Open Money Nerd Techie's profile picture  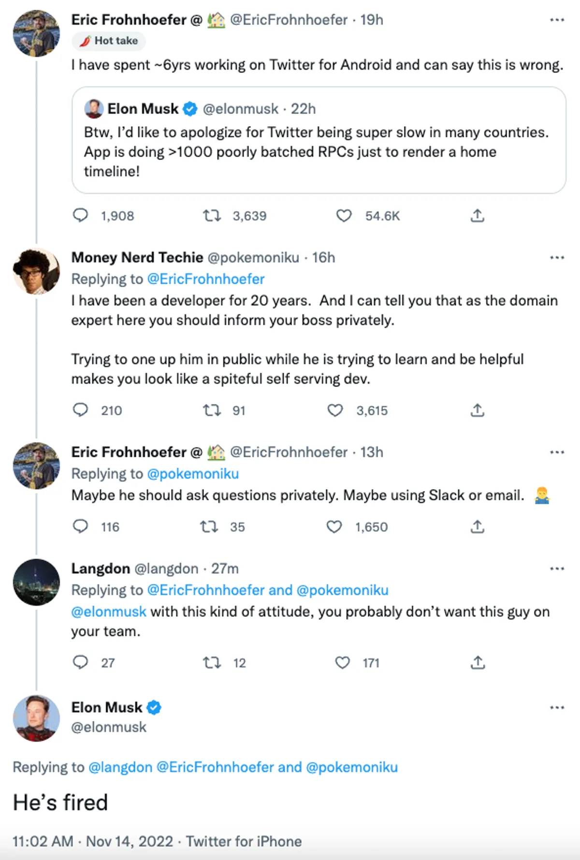point(36,271)
